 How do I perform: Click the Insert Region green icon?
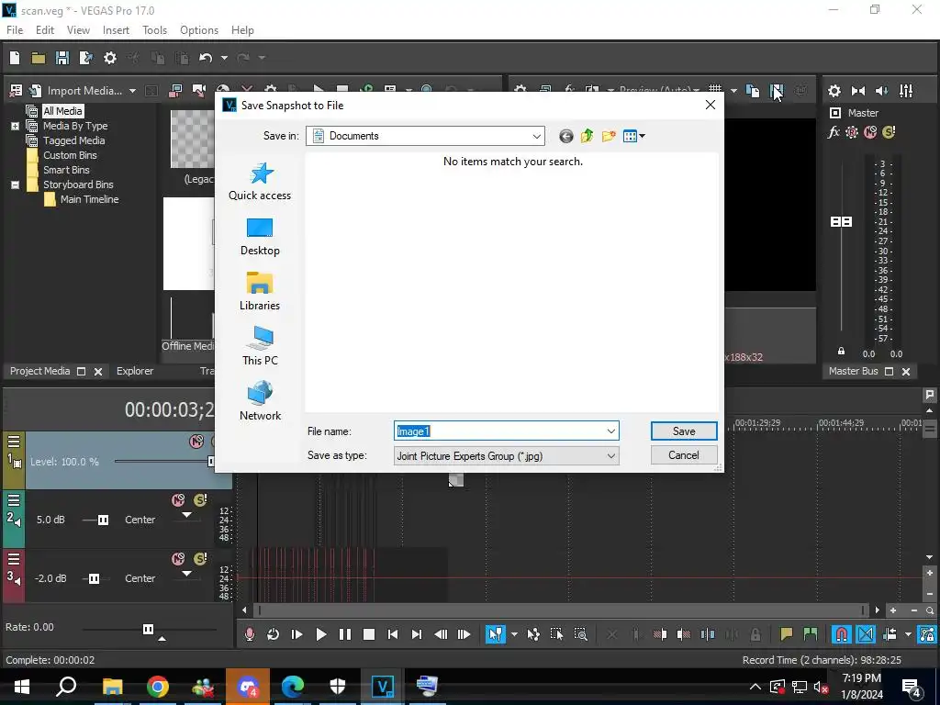(810, 634)
